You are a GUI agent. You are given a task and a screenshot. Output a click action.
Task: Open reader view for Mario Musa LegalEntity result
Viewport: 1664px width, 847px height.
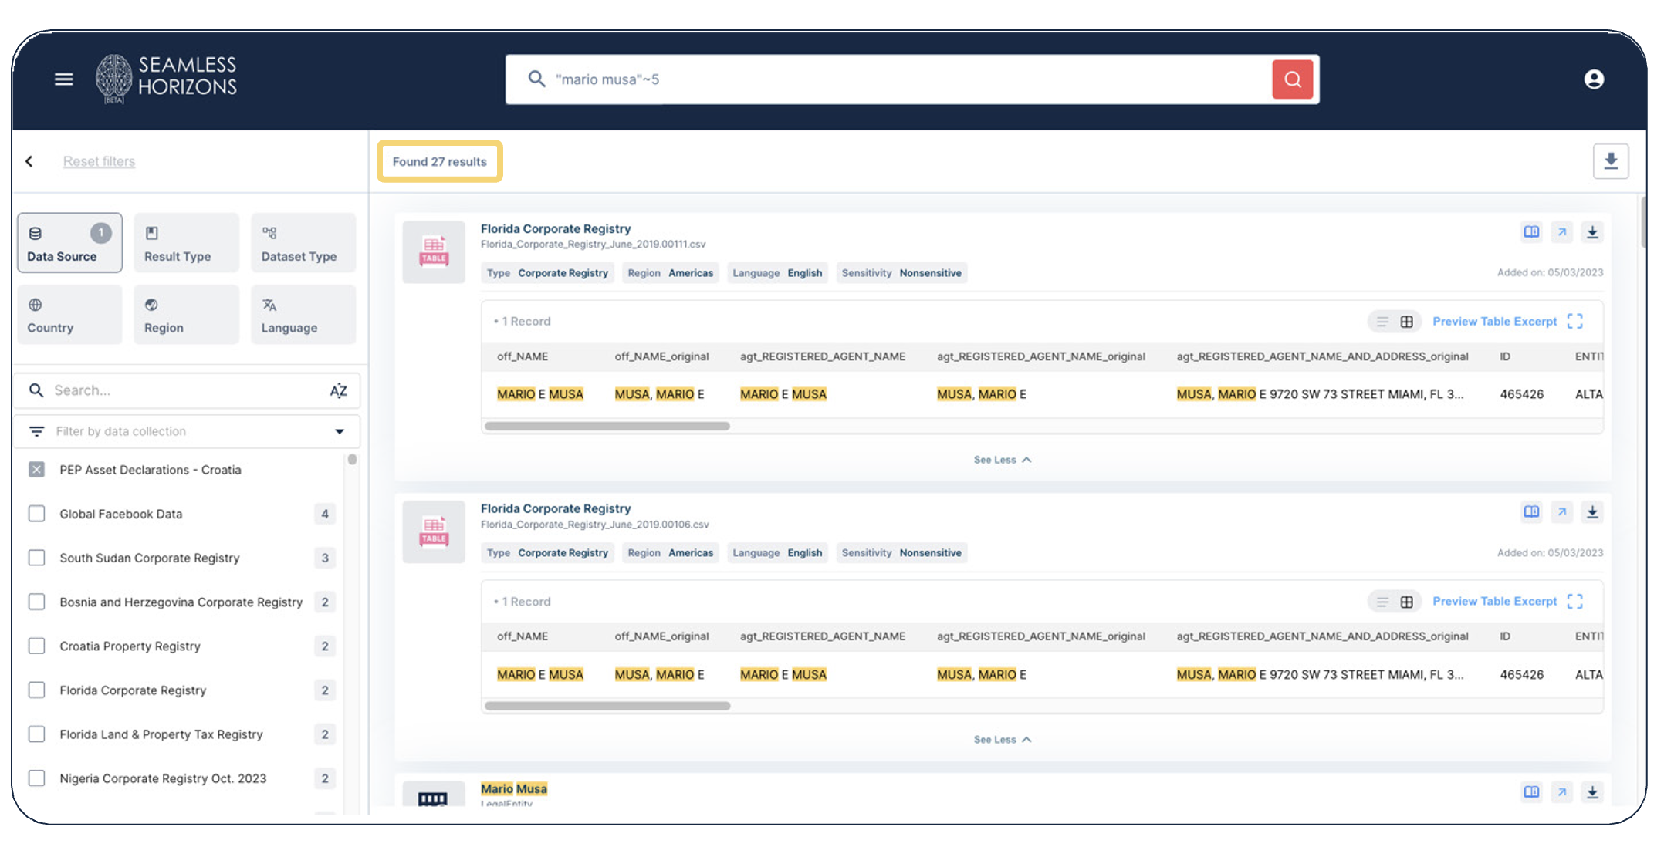(1531, 792)
